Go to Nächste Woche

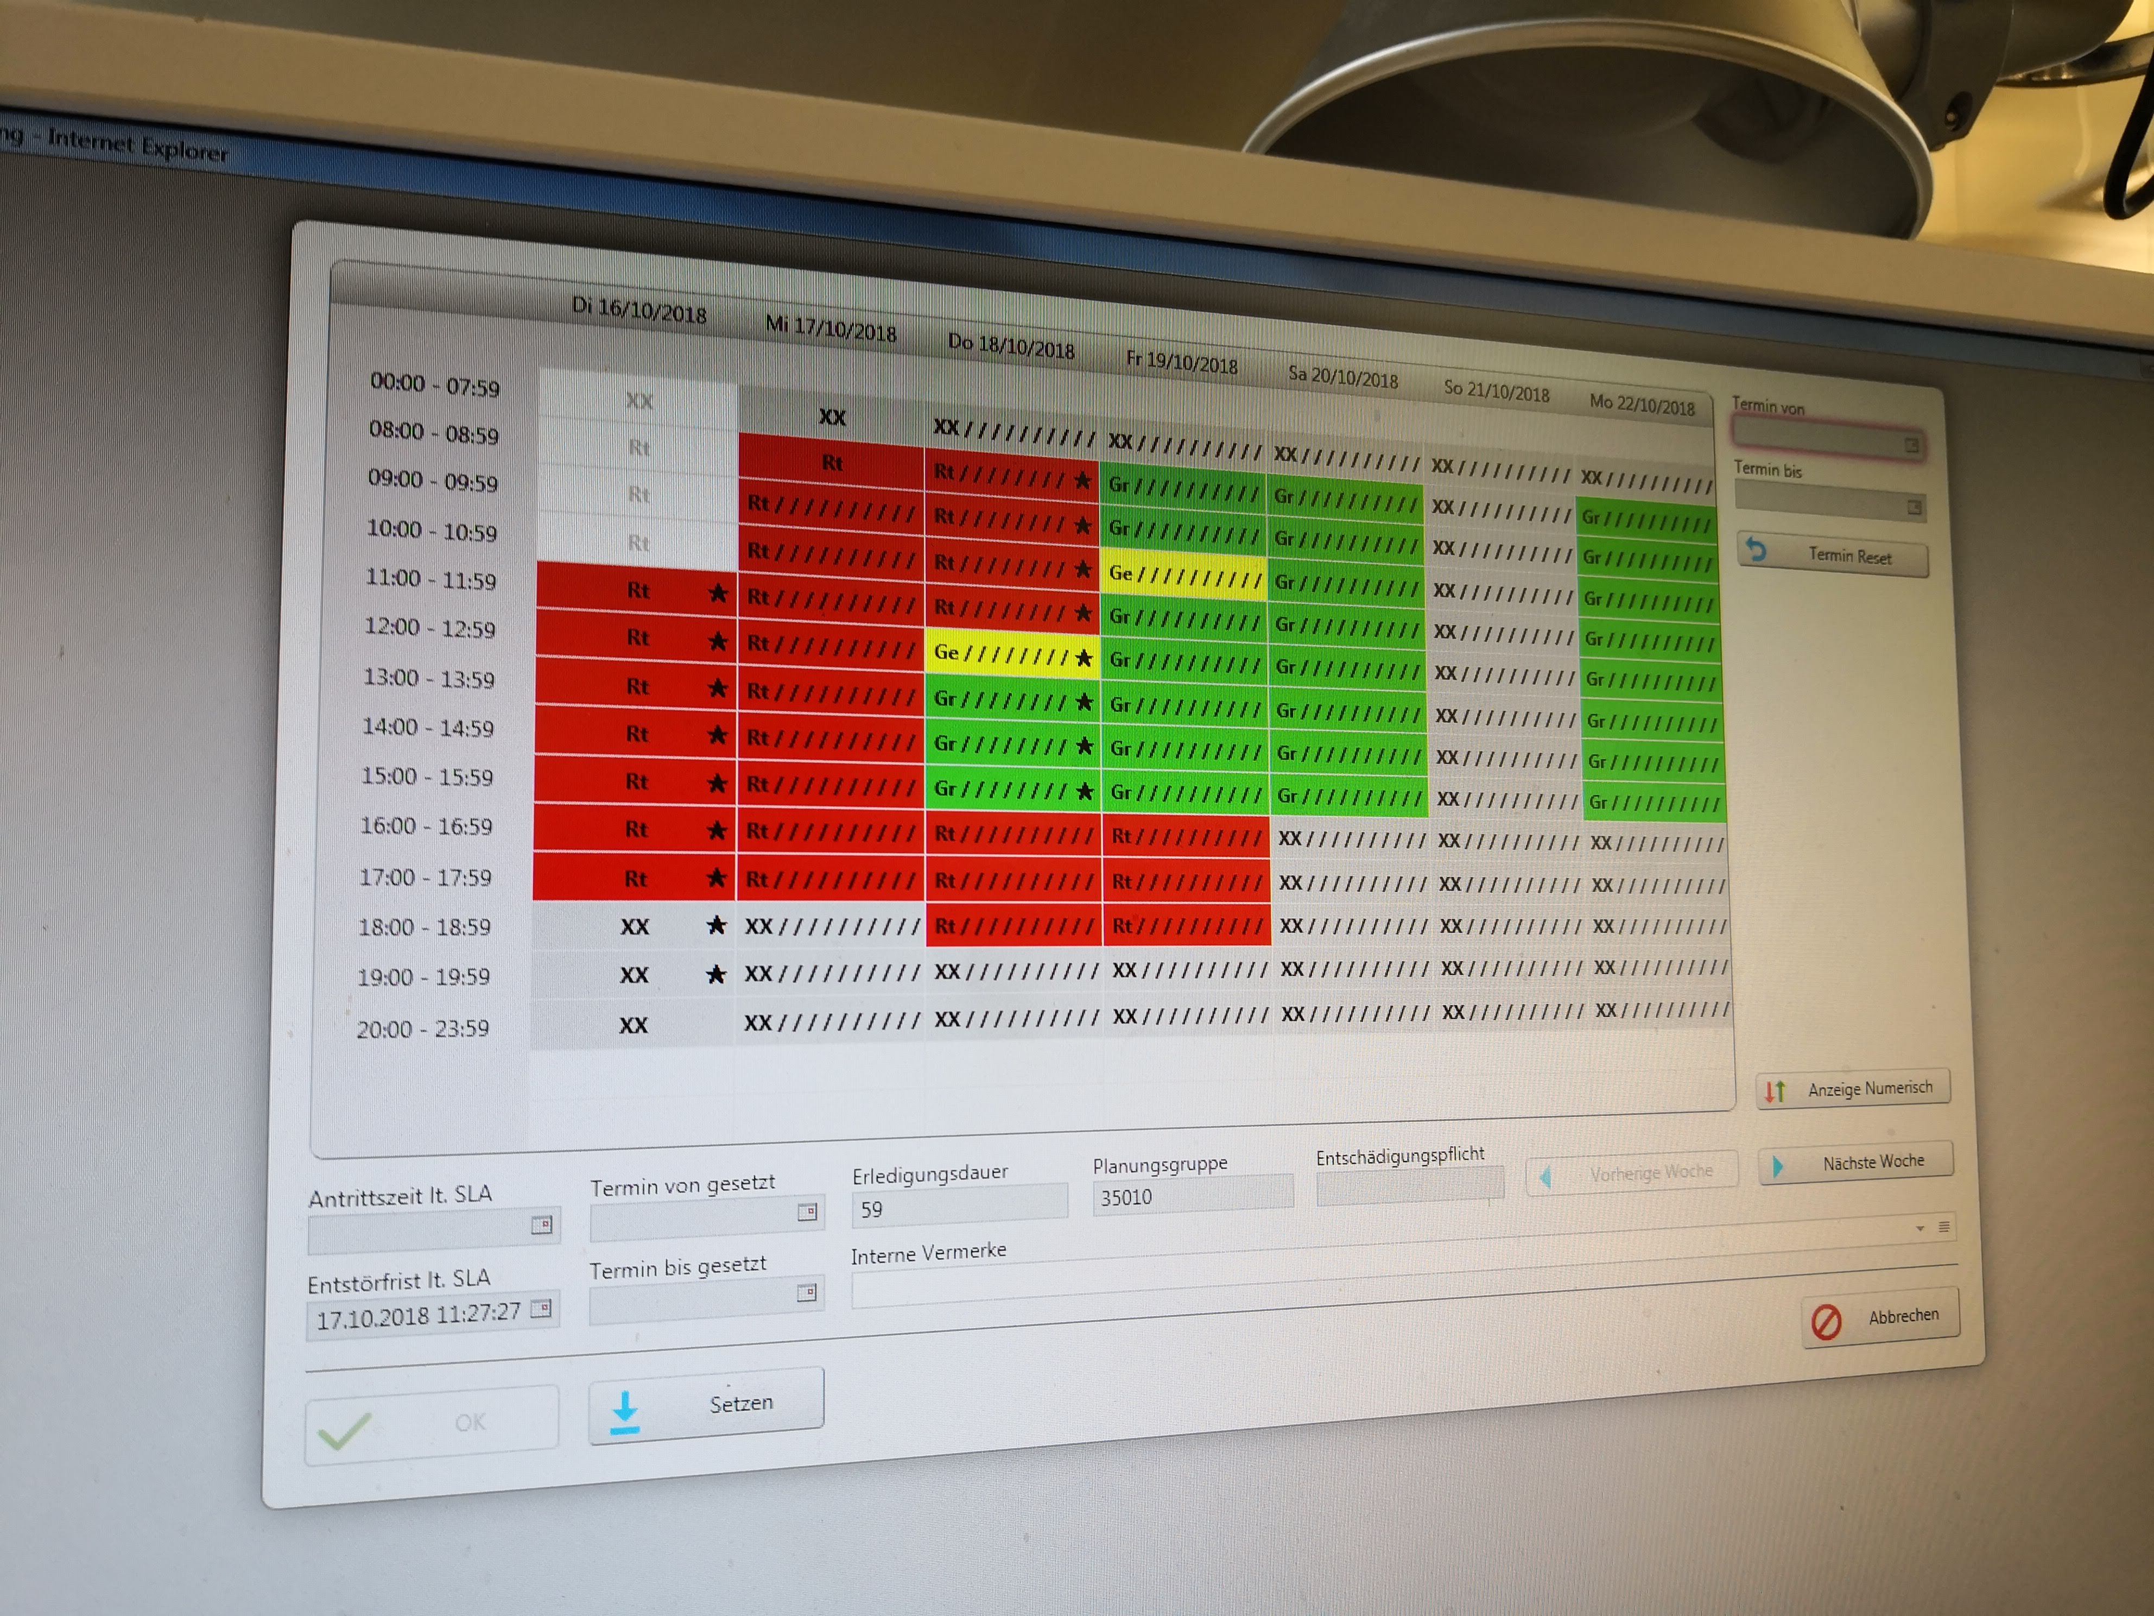pos(1856,1162)
